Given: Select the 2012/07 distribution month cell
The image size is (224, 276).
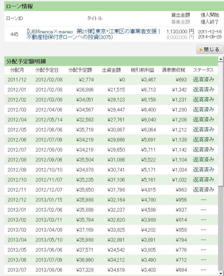Looking at the screenshot, I should (x=17, y=150).
